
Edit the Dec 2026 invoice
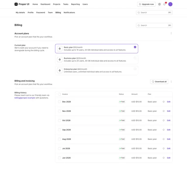click(x=169, y=102)
